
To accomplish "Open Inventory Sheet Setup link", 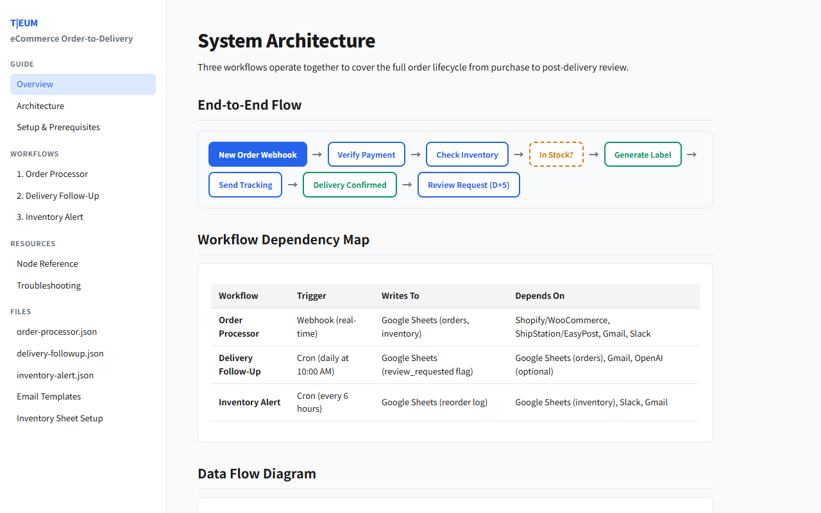I will (60, 418).
